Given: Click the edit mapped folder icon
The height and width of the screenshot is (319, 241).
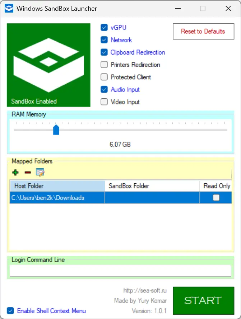Looking at the screenshot, I should pos(40,172).
